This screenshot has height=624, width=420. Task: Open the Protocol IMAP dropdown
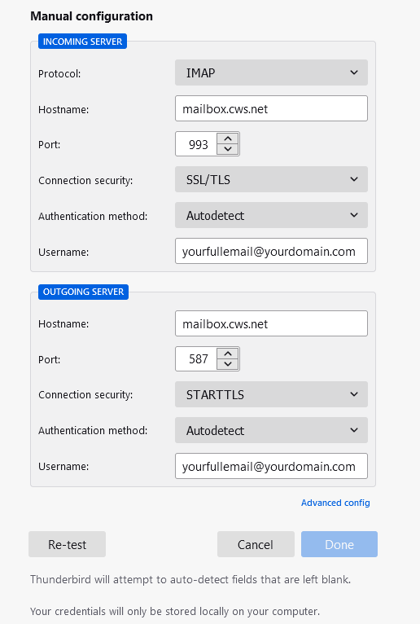click(271, 73)
